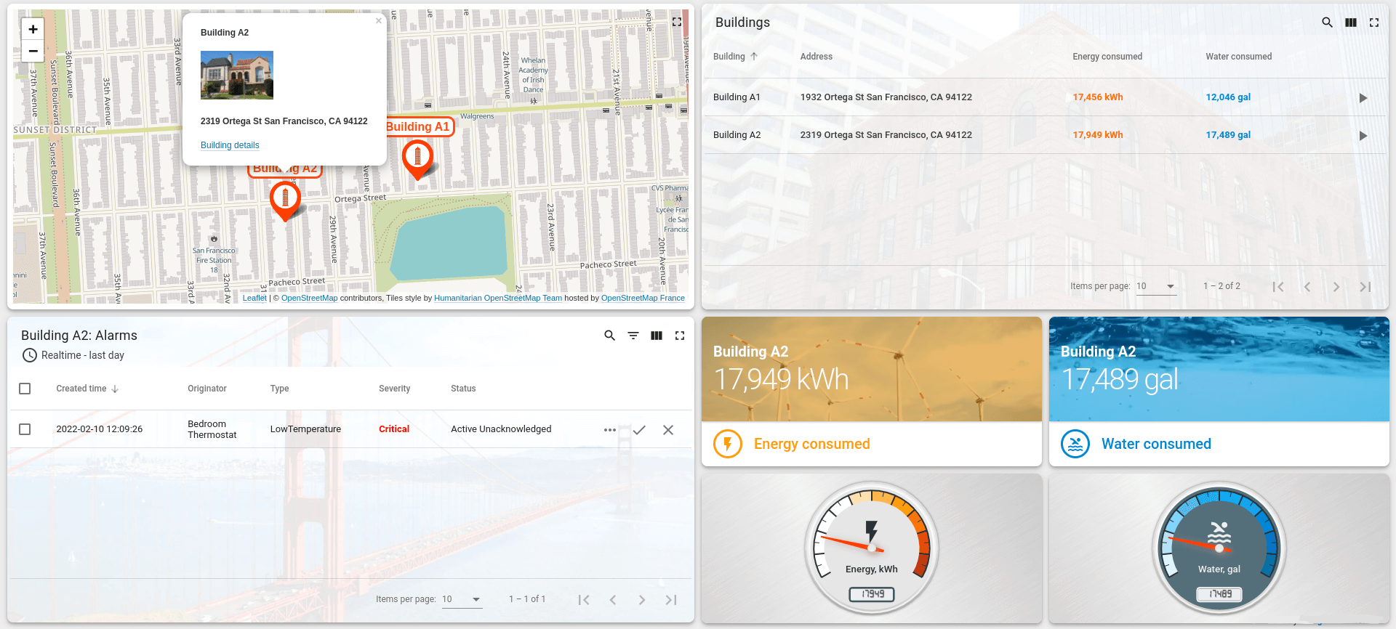1396x629 pixels.
Task: Acknowledge the LowTemperature alarm
Action: click(639, 430)
